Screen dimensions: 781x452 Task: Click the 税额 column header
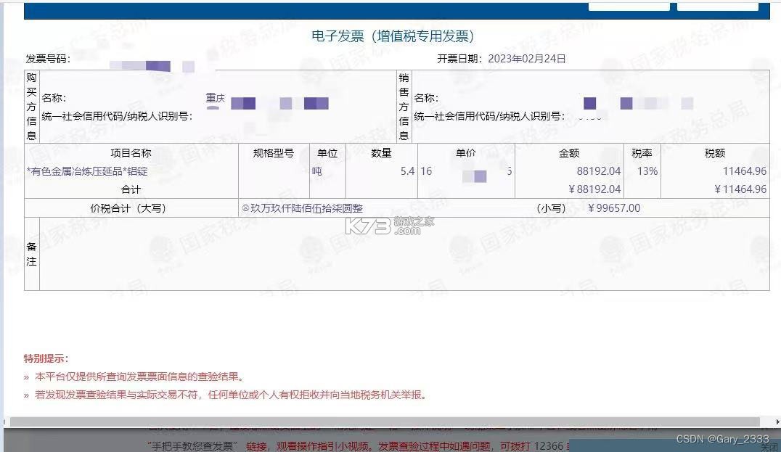(715, 153)
